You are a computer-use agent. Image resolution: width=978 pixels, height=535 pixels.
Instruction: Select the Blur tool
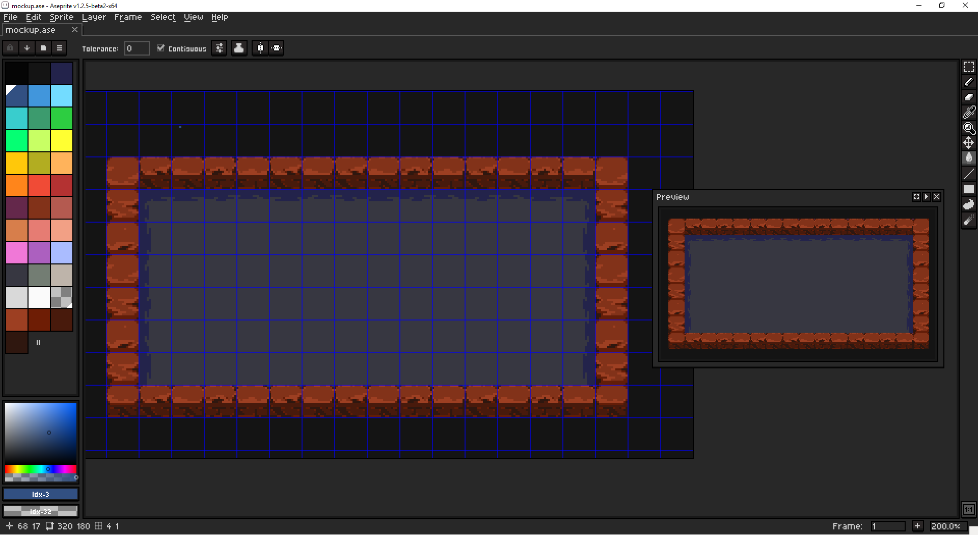pos(968,220)
